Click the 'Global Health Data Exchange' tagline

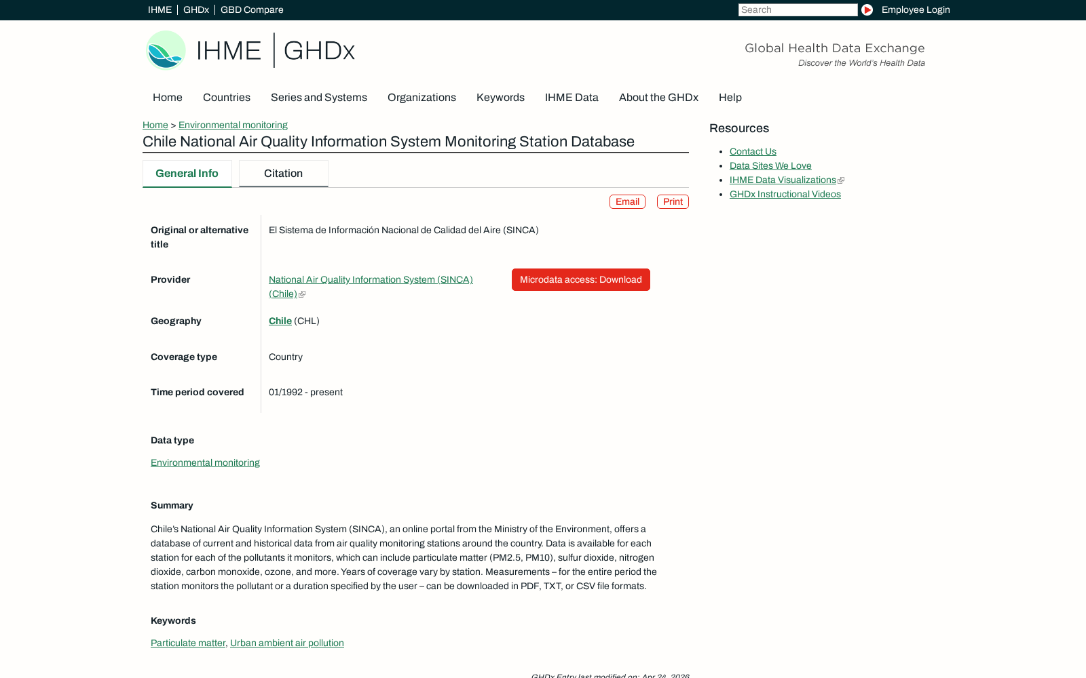(x=835, y=48)
